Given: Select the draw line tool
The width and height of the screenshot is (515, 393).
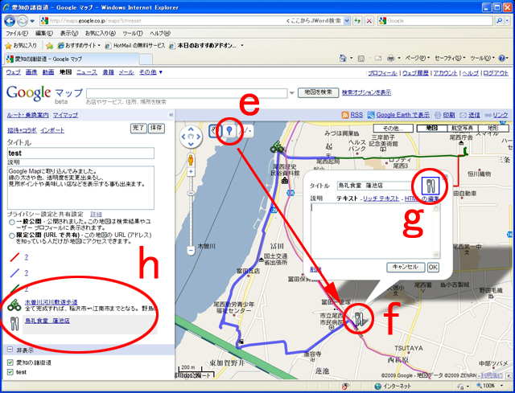Looking at the screenshot, I should 245,131.
